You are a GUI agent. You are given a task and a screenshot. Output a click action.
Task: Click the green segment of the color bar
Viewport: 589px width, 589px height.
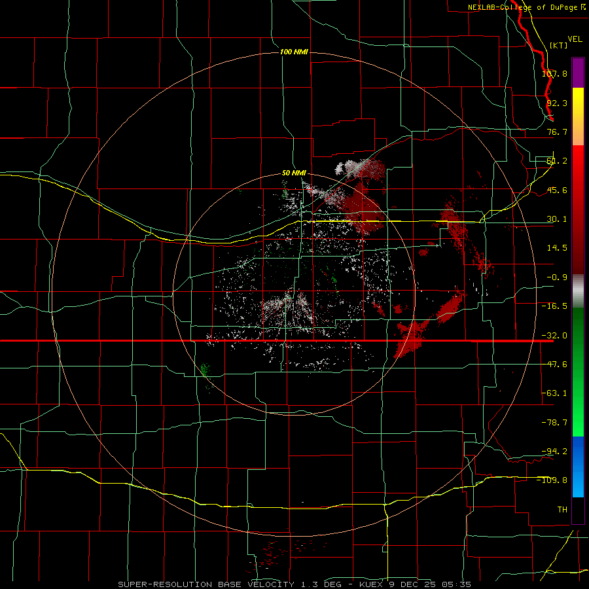(x=578, y=372)
